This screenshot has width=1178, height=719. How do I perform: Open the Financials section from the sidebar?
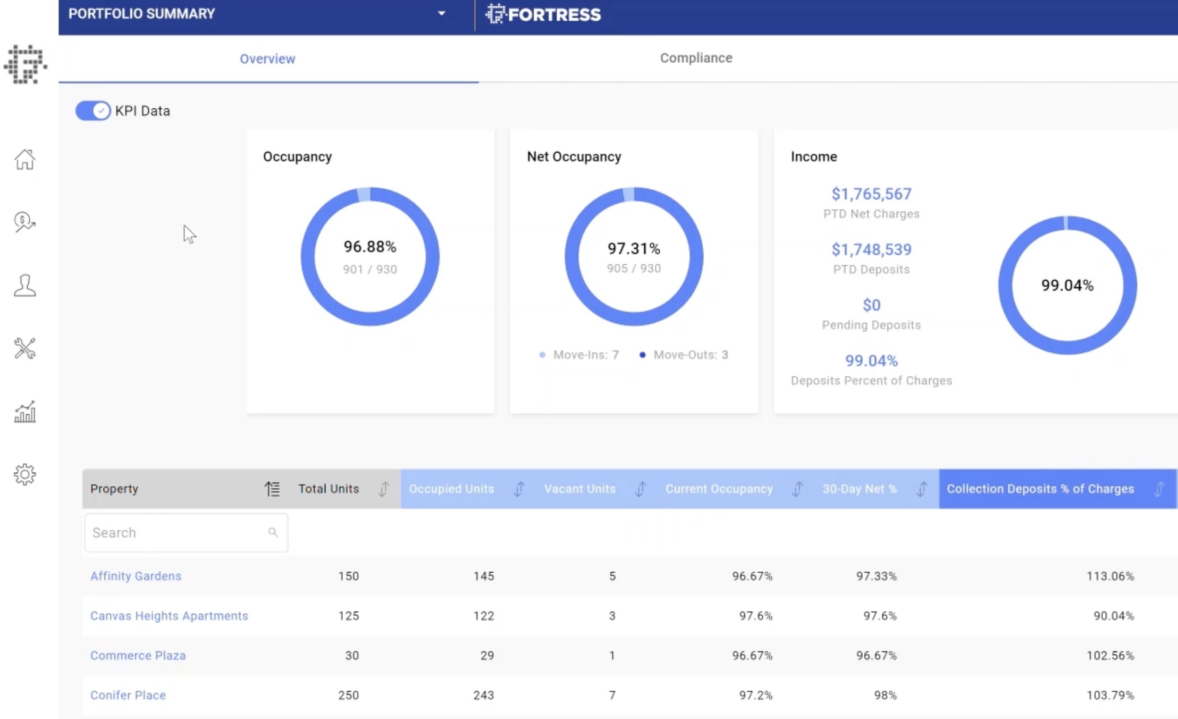tap(24, 222)
